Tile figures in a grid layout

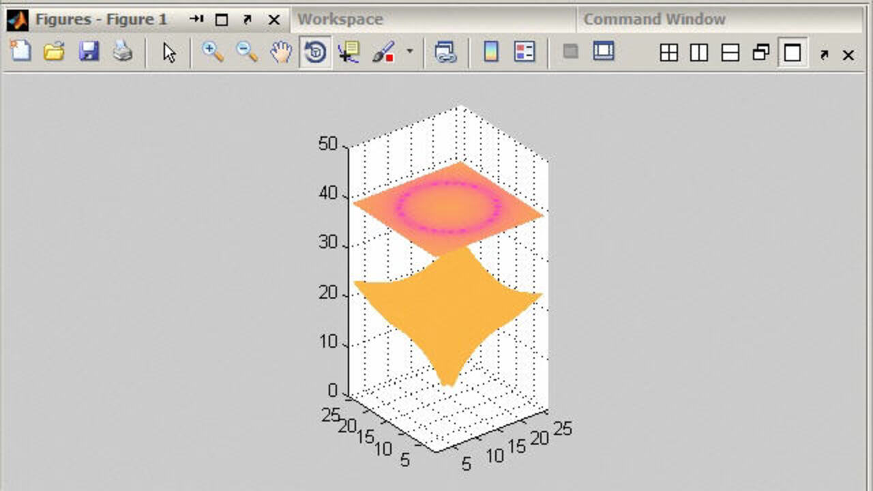(x=668, y=54)
